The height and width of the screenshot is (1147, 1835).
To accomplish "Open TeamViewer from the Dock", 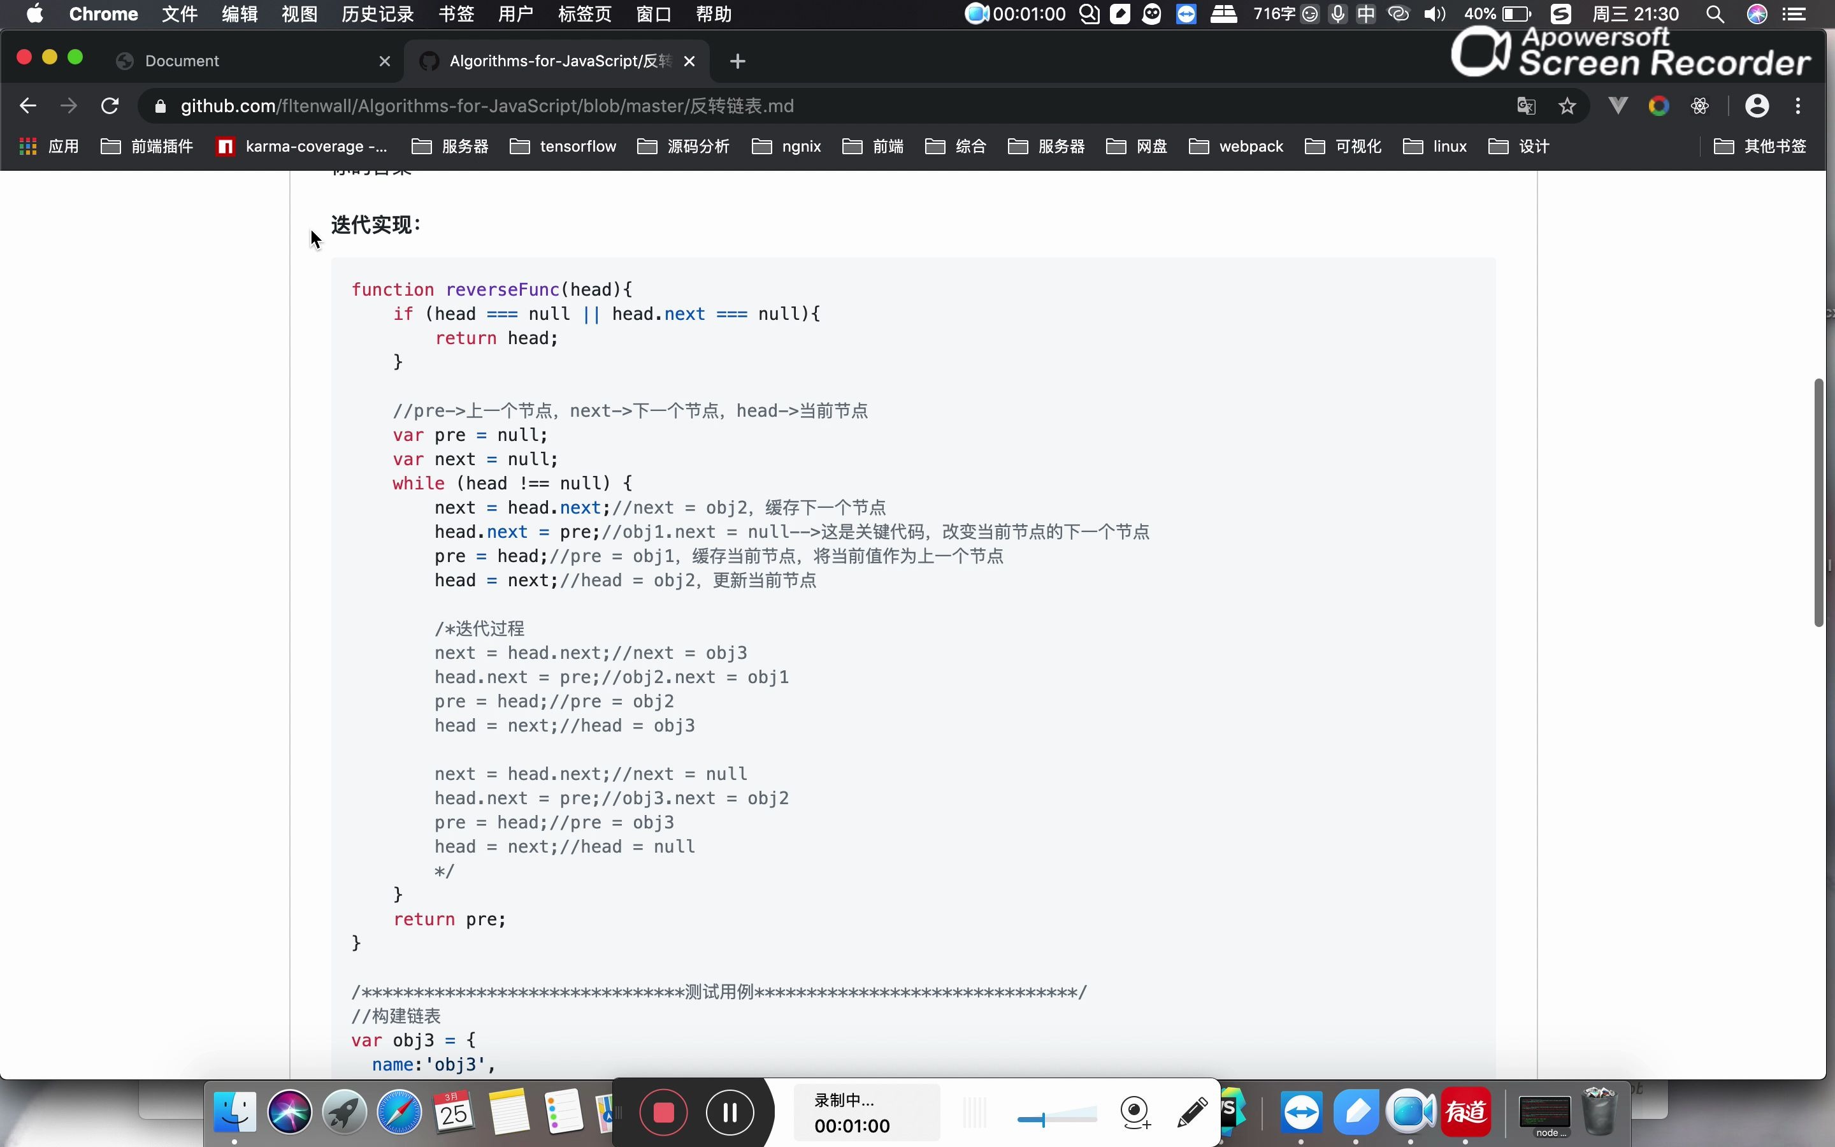I will [x=1302, y=1112].
